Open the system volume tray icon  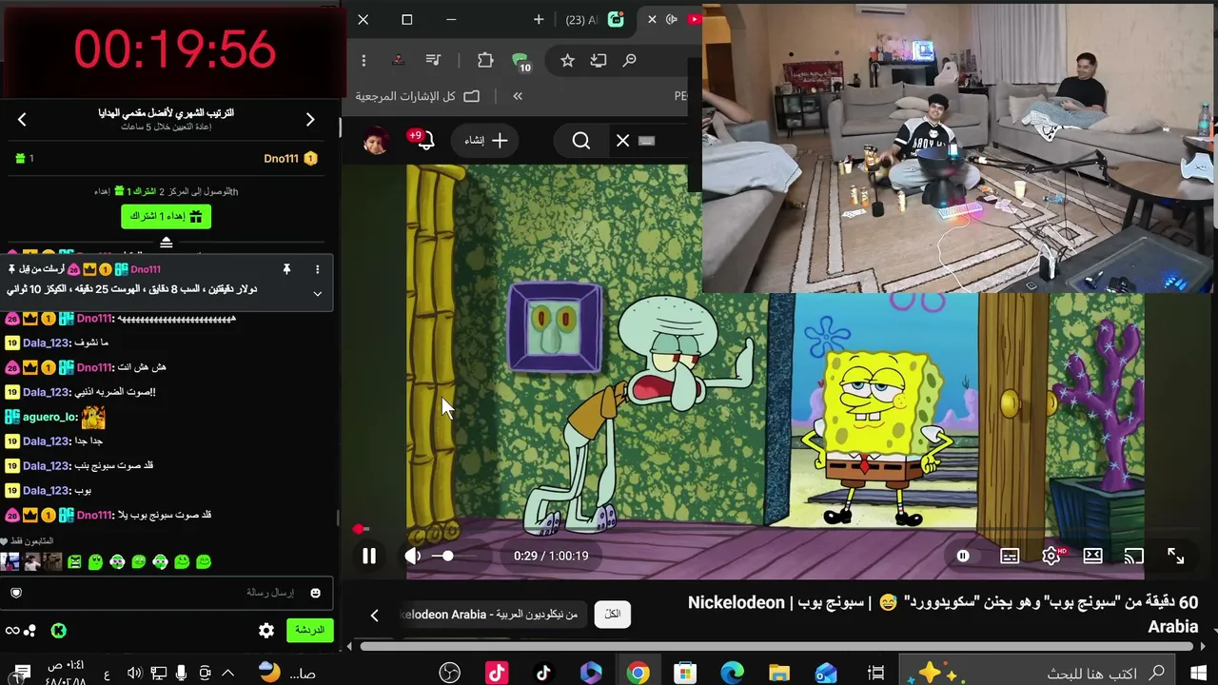(x=134, y=674)
